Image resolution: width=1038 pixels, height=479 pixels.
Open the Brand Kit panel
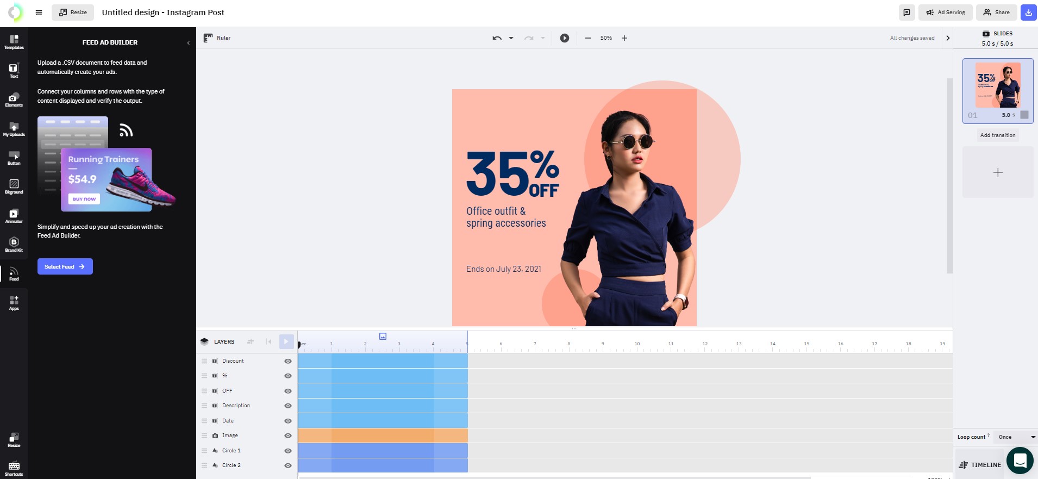14,245
